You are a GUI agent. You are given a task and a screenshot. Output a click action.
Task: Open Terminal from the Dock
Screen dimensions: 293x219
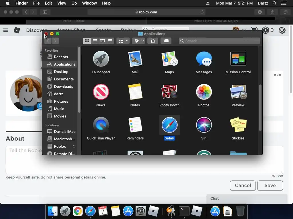(184, 211)
